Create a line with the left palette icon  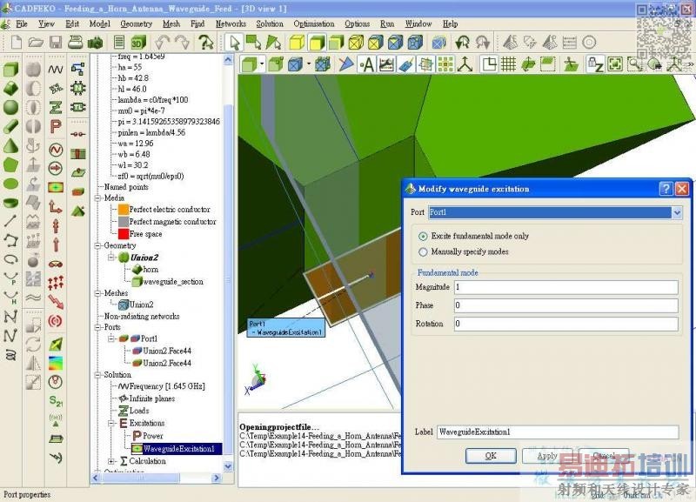10,221
